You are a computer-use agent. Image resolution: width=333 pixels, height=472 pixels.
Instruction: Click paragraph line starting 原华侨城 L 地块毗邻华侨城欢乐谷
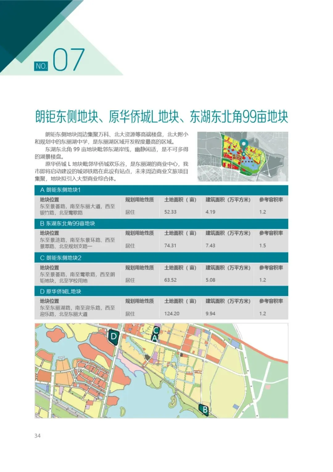[x=117, y=164]
